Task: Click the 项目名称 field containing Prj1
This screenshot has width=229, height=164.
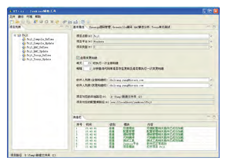Action: (x=151, y=36)
